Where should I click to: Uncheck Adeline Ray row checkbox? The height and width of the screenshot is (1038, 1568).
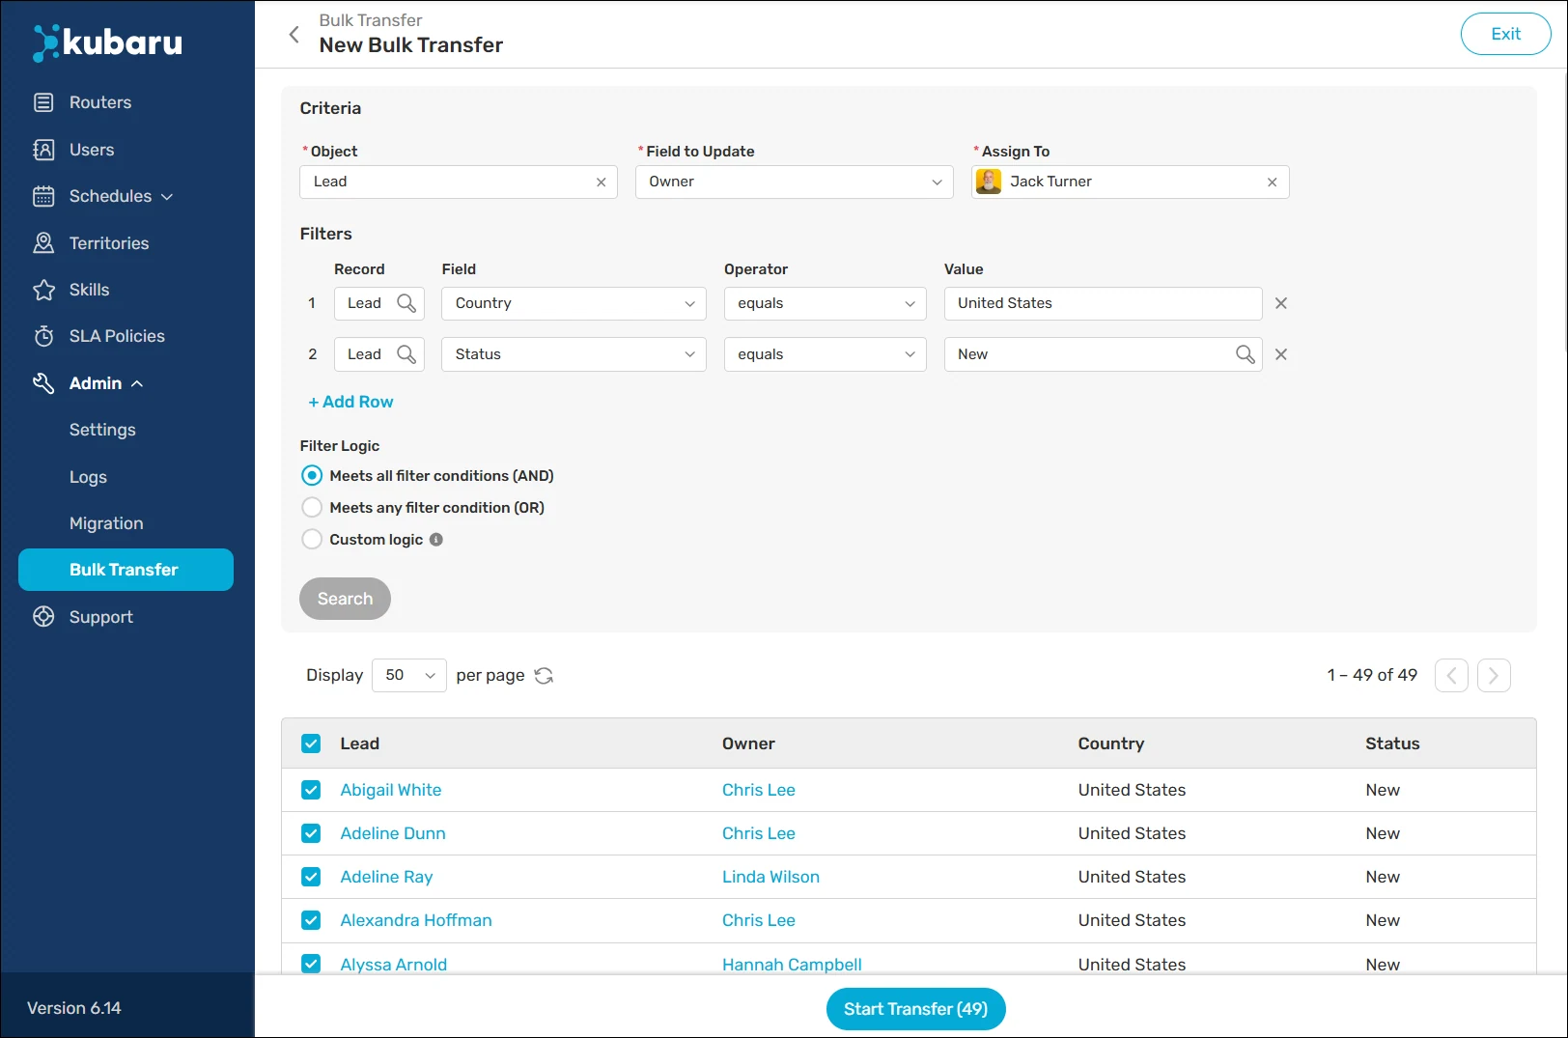pos(311,877)
